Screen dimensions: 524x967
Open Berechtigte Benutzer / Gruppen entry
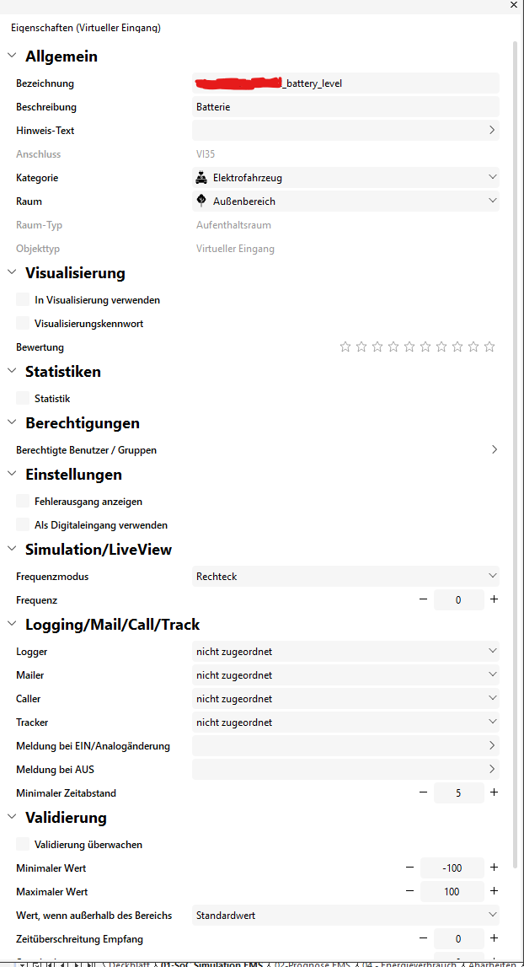[494, 450]
